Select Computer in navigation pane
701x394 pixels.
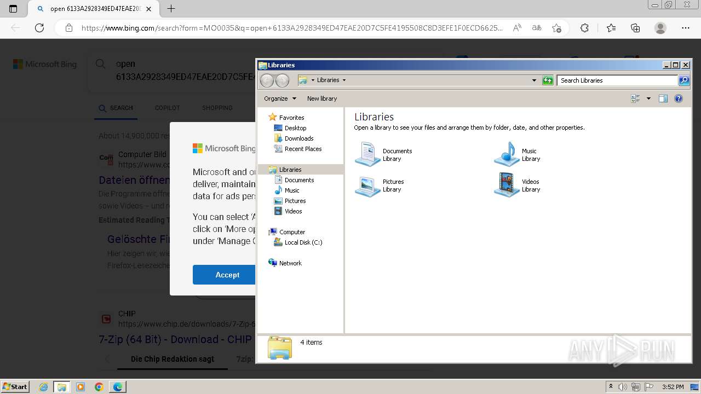(292, 232)
